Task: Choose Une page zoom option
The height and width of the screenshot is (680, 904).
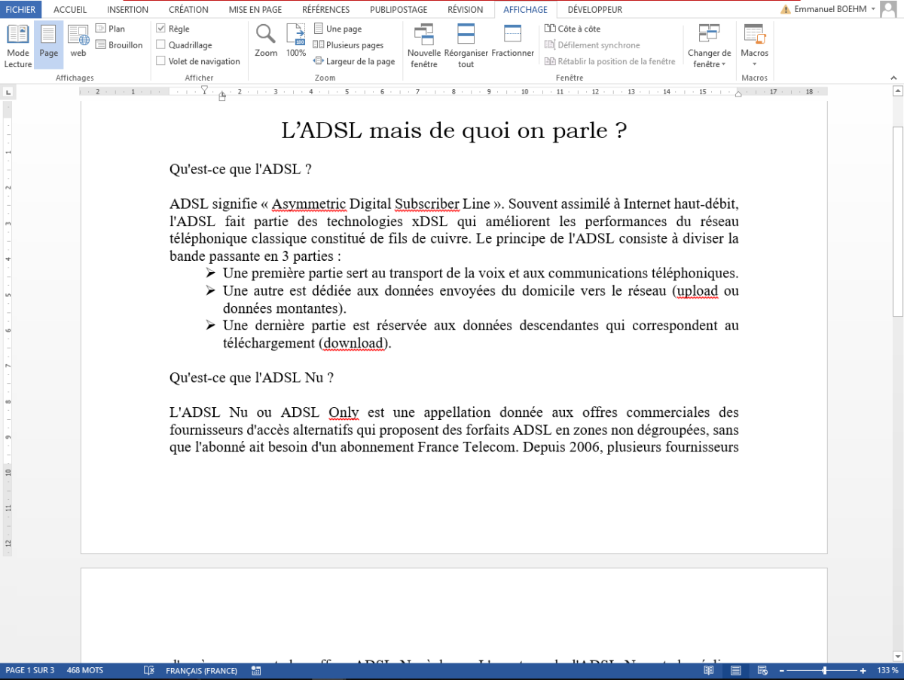Action: click(x=337, y=29)
